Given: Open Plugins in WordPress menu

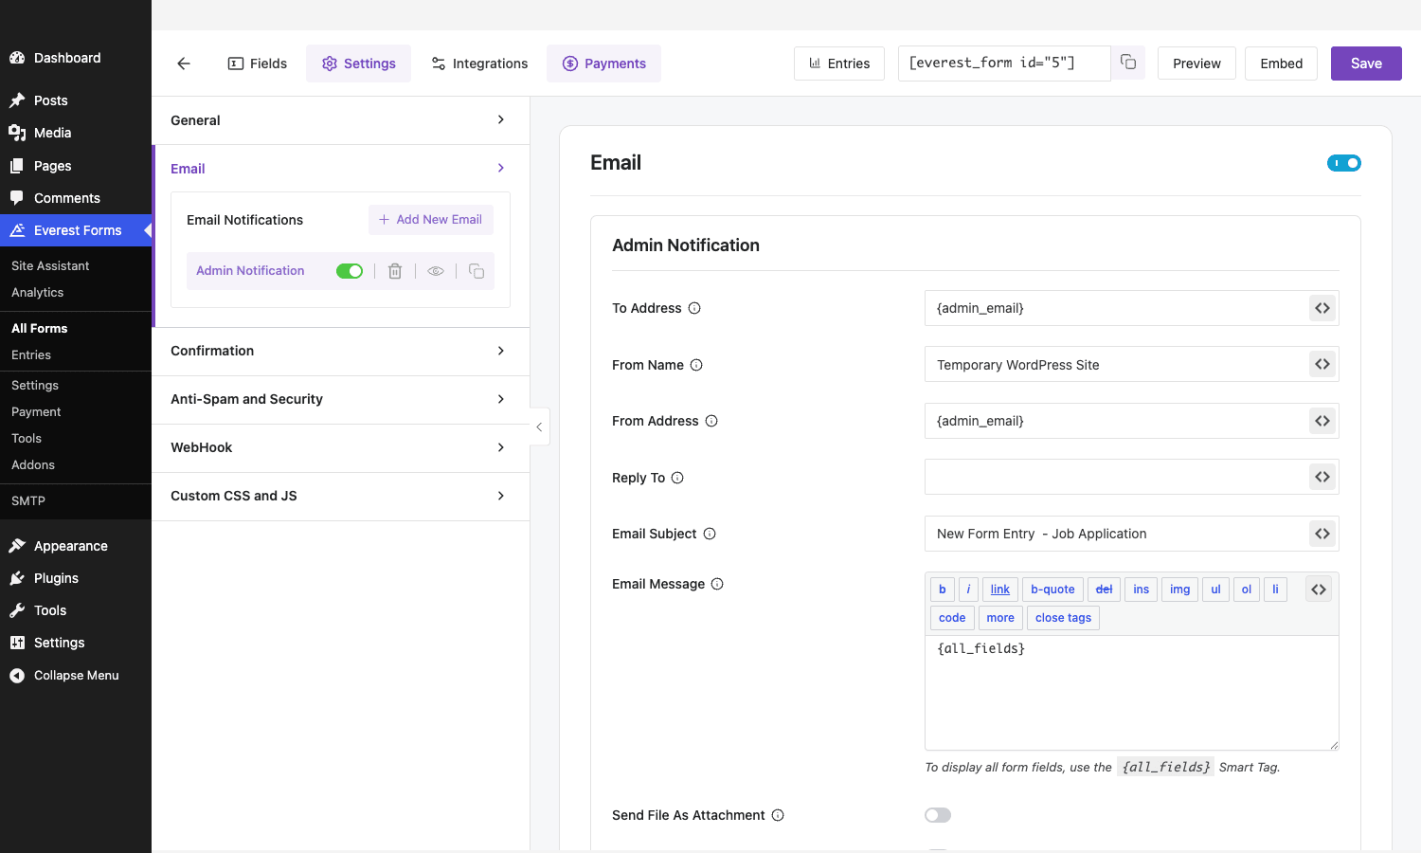Looking at the screenshot, I should 76,578.
